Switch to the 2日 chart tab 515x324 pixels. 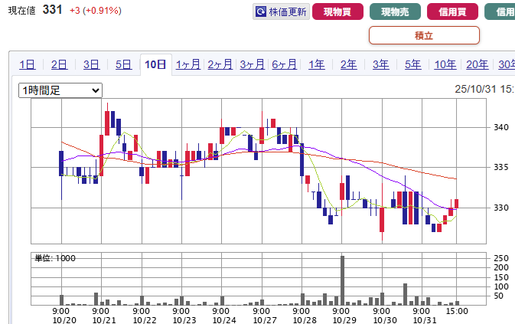59,64
